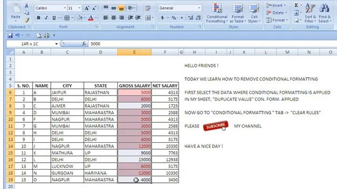Toggle Underline formatting

tap(54, 18)
